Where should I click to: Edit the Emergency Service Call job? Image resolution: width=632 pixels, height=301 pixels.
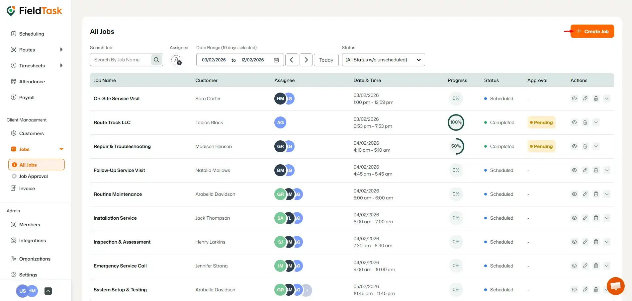pyautogui.click(x=585, y=266)
